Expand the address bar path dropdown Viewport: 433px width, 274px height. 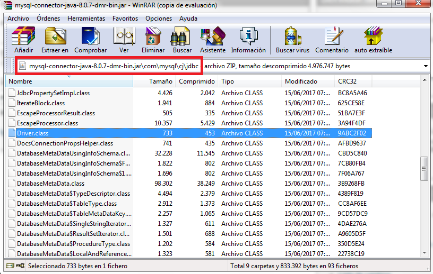point(426,66)
